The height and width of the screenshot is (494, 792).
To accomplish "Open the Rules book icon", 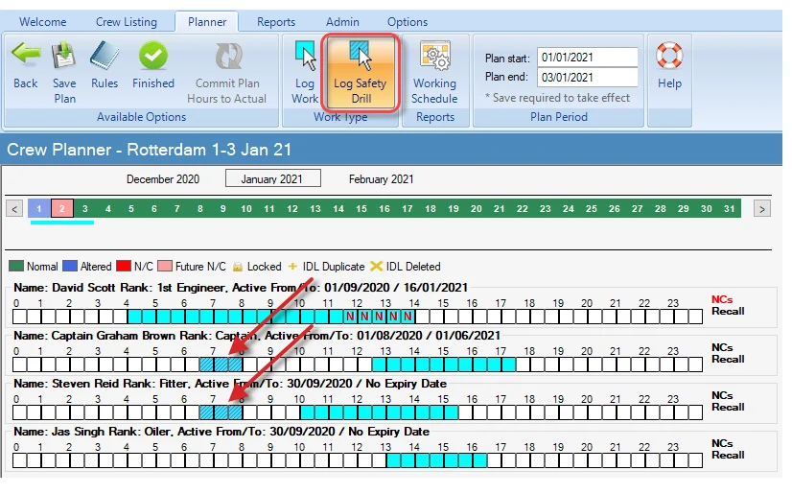I will coord(105,59).
